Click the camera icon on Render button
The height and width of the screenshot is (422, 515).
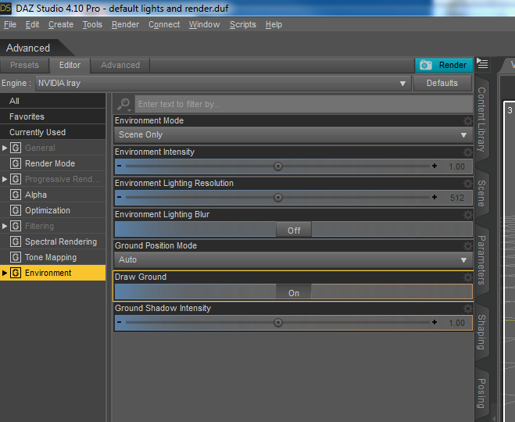tap(426, 65)
